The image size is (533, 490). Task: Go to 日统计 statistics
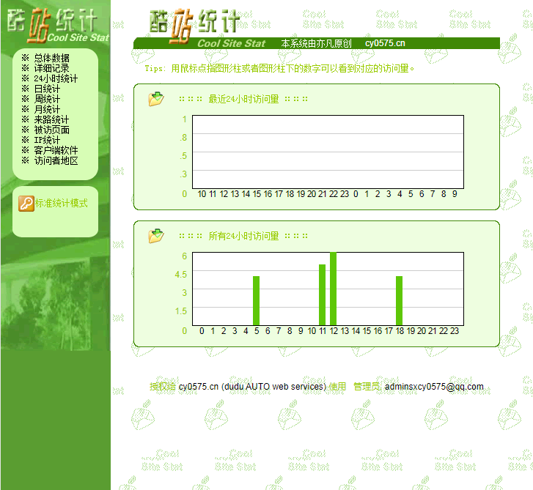point(47,89)
